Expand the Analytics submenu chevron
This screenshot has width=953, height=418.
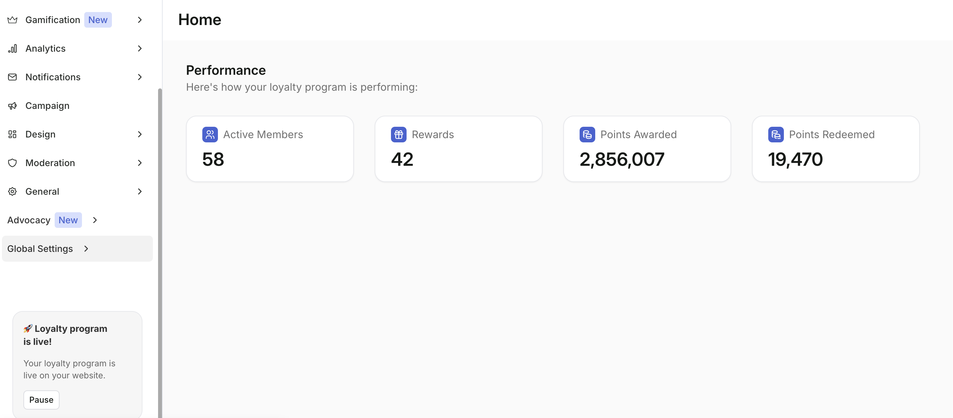click(140, 48)
